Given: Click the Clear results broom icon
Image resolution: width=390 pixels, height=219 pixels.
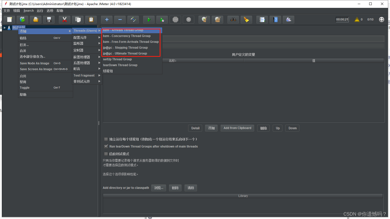Looking at the screenshot, I should coord(204,20).
